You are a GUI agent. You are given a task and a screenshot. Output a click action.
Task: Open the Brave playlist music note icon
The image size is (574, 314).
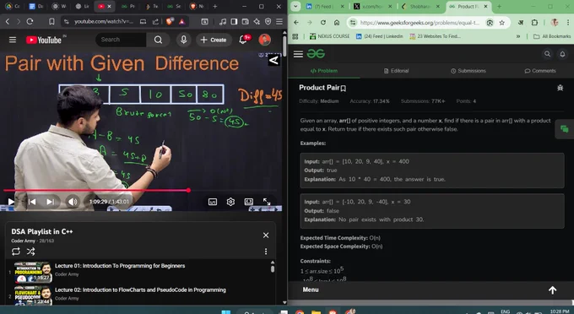[x=223, y=22]
